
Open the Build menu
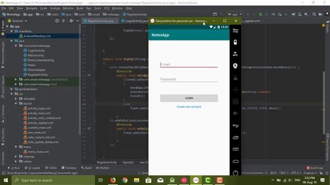(x=80, y=8)
